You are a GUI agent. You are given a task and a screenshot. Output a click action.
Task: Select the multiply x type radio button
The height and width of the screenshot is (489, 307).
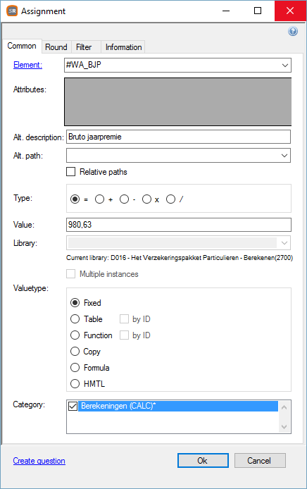click(146, 199)
